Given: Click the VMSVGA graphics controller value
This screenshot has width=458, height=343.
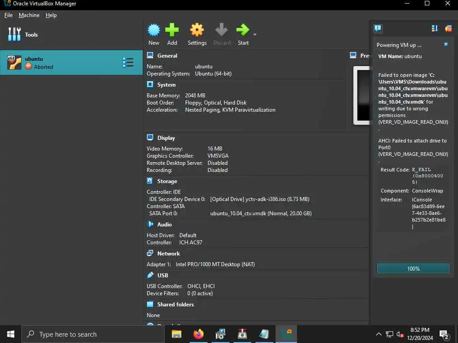Looking at the screenshot, I should click(x=218, y=156).
